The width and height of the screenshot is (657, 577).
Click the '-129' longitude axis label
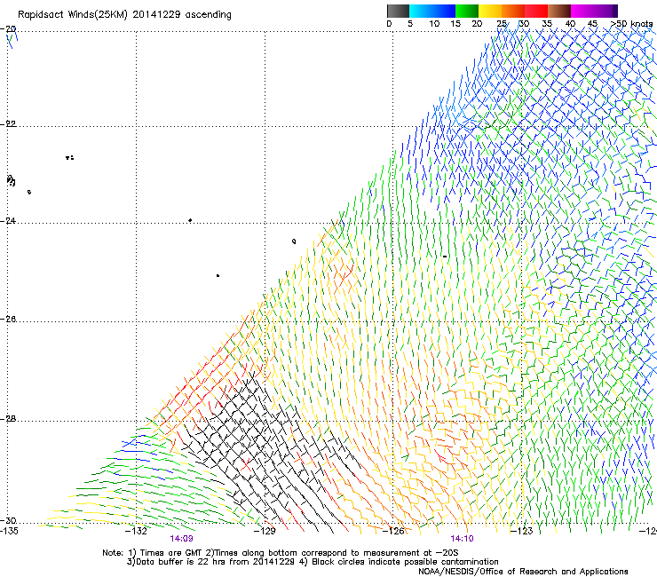click(265, 531)
